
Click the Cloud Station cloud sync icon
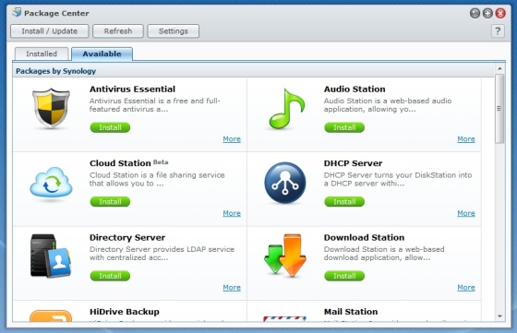tap(51, 182)
